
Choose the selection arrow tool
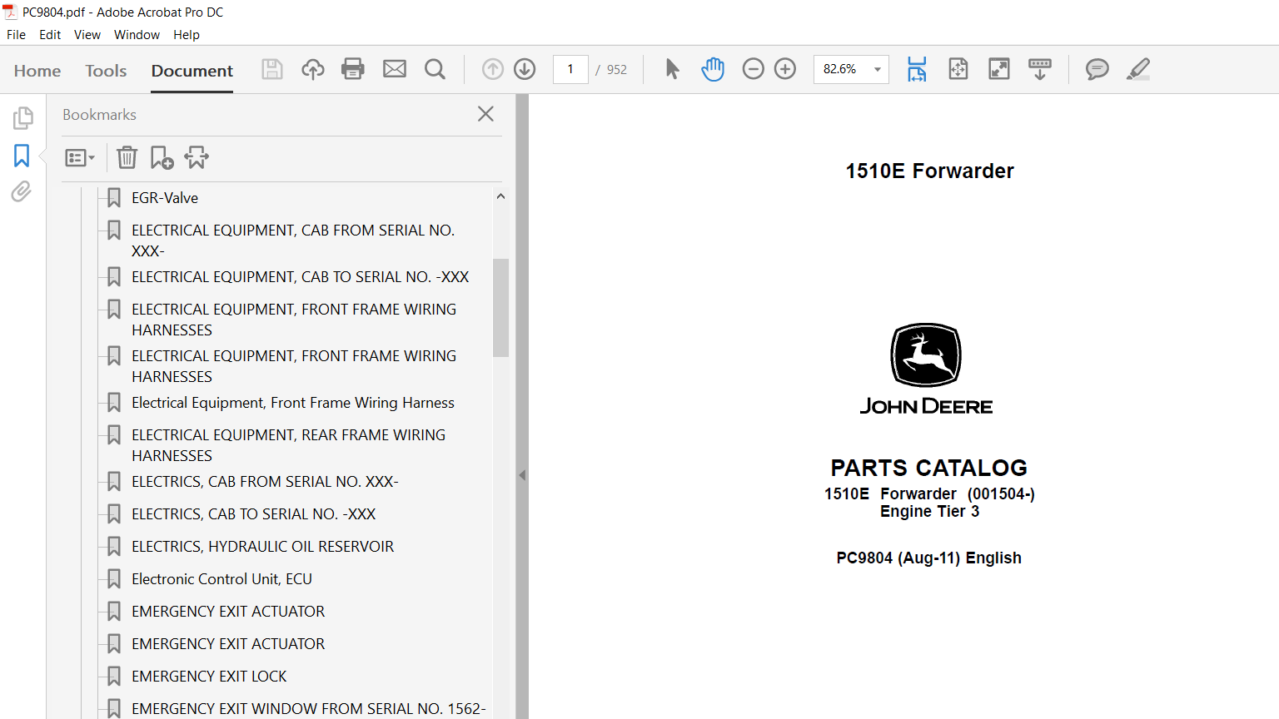coord(672,69)
